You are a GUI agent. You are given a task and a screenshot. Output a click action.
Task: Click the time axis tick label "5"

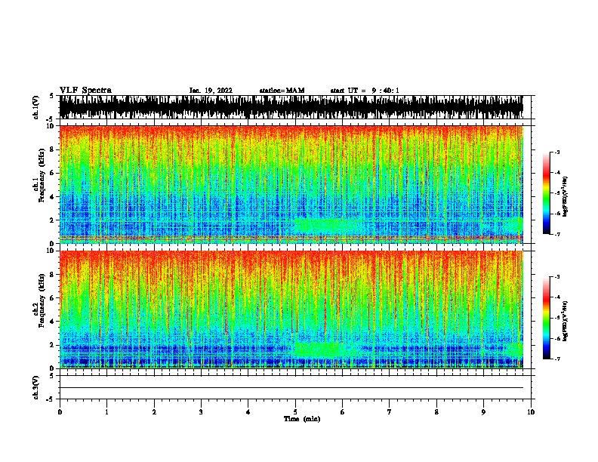[295, 412]
